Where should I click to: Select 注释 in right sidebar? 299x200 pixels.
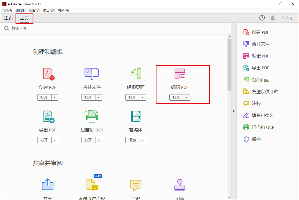252,104
